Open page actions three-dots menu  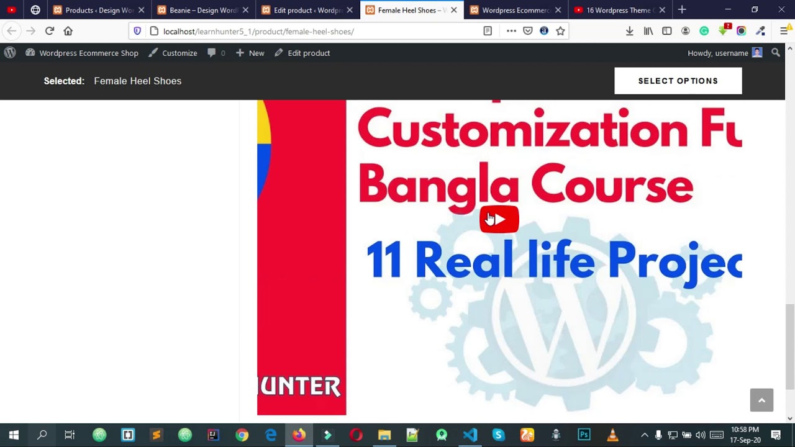pyautogui.click(x=511, y=31)
